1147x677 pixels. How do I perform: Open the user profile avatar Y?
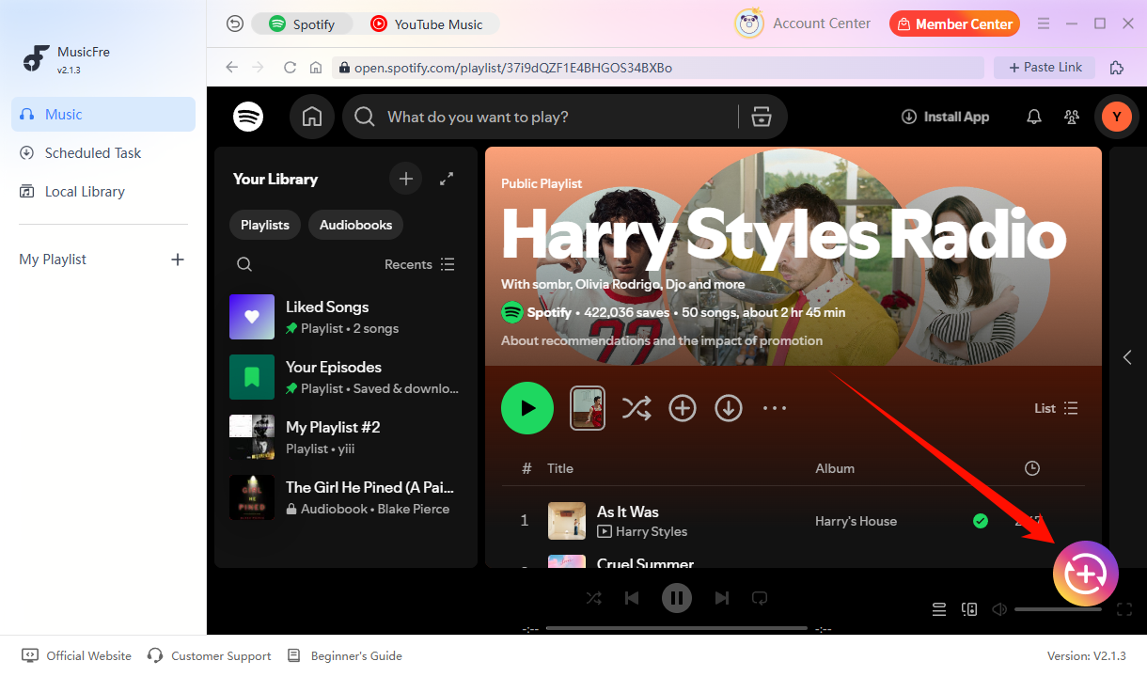coord(1117,117)
